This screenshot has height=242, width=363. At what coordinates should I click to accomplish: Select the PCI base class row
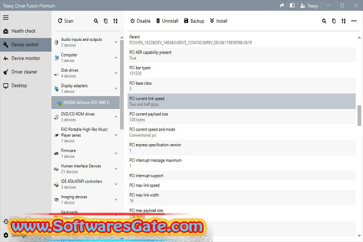click(241, 86)
